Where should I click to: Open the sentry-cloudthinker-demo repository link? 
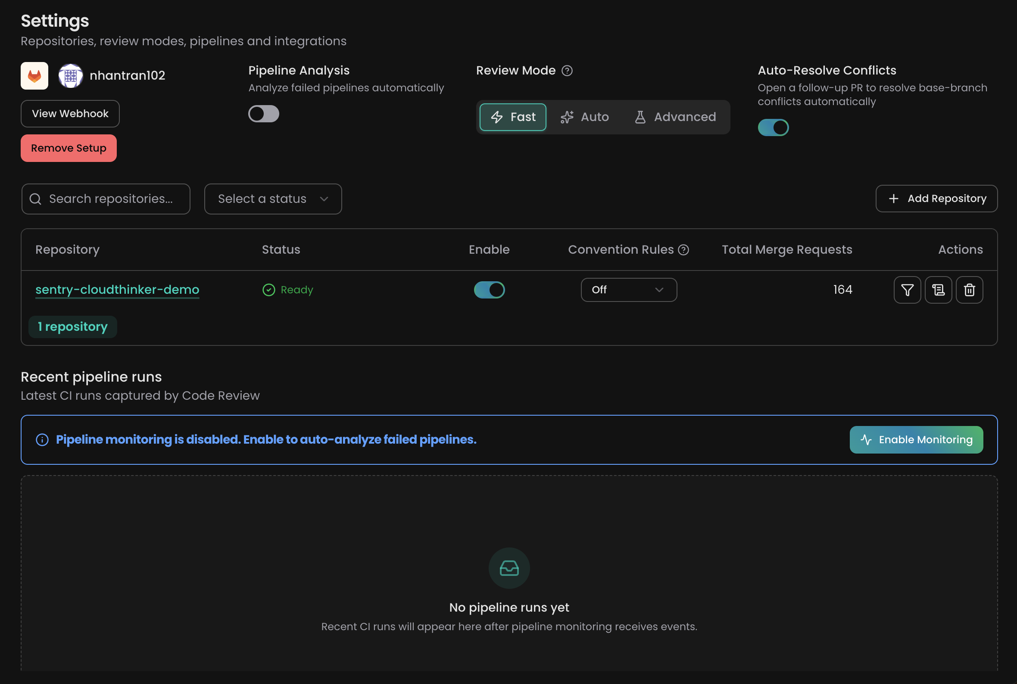117,290
